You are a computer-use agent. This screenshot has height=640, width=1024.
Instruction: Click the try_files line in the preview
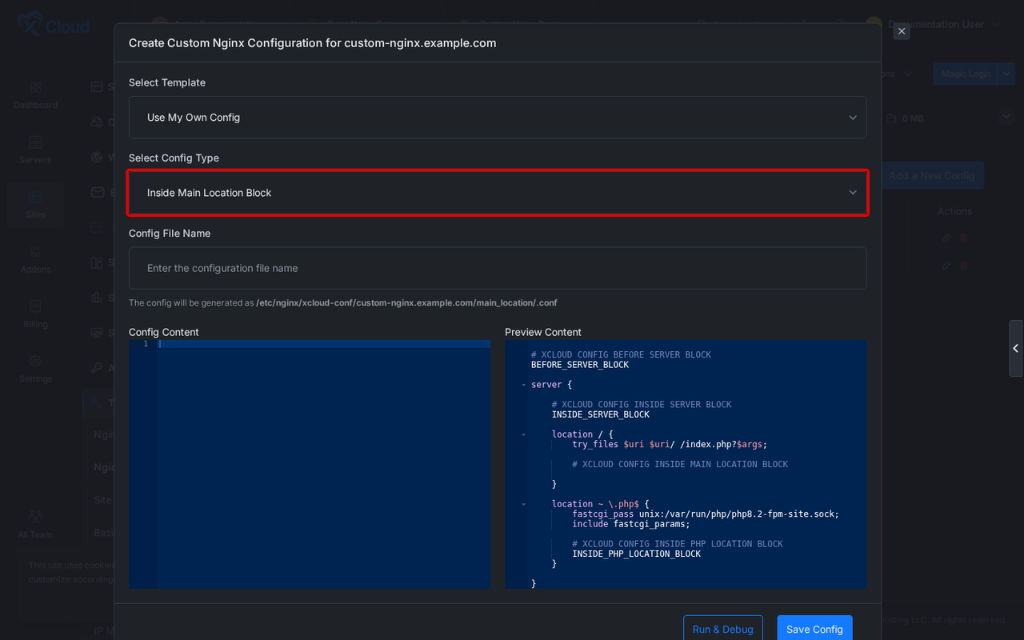670,444
